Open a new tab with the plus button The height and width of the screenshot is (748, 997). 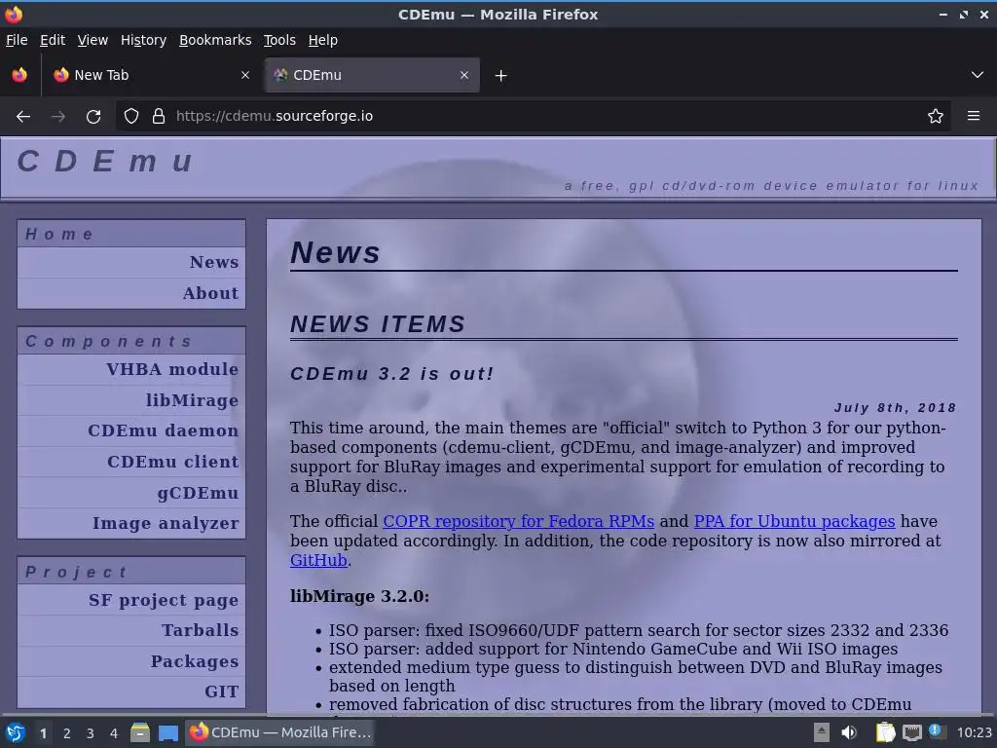(501, 76)
